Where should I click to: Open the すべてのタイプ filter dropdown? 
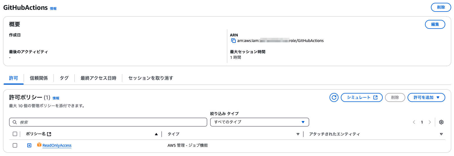260,122
